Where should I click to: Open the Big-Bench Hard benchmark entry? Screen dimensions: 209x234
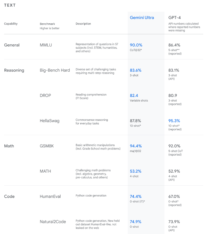pos(55,70)
